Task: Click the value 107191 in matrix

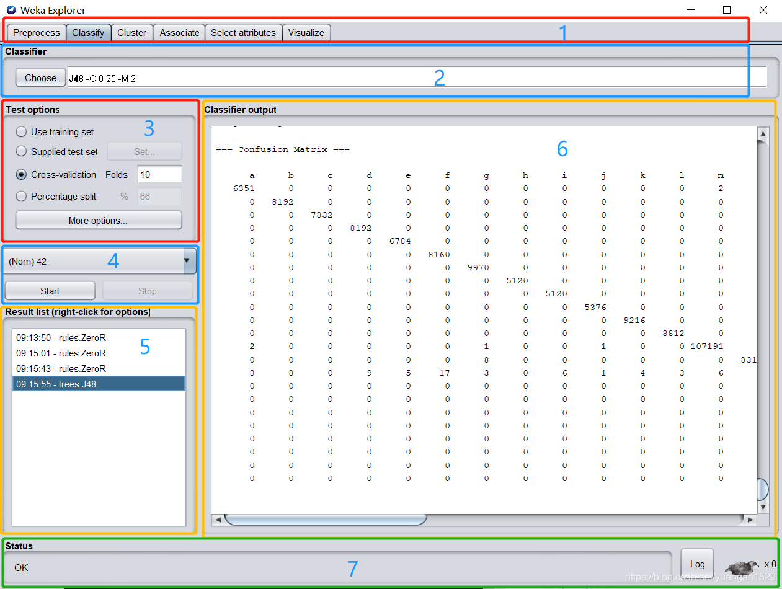Action: (x=706, y=347)
